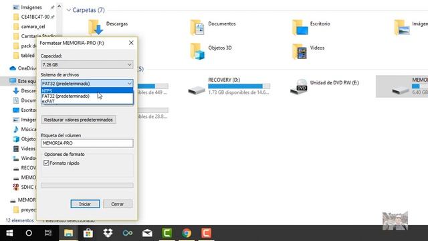428x241 pixels.
Task: Choose FAT32 (predeterminado) in the list
Action: [x=87, y=96]
